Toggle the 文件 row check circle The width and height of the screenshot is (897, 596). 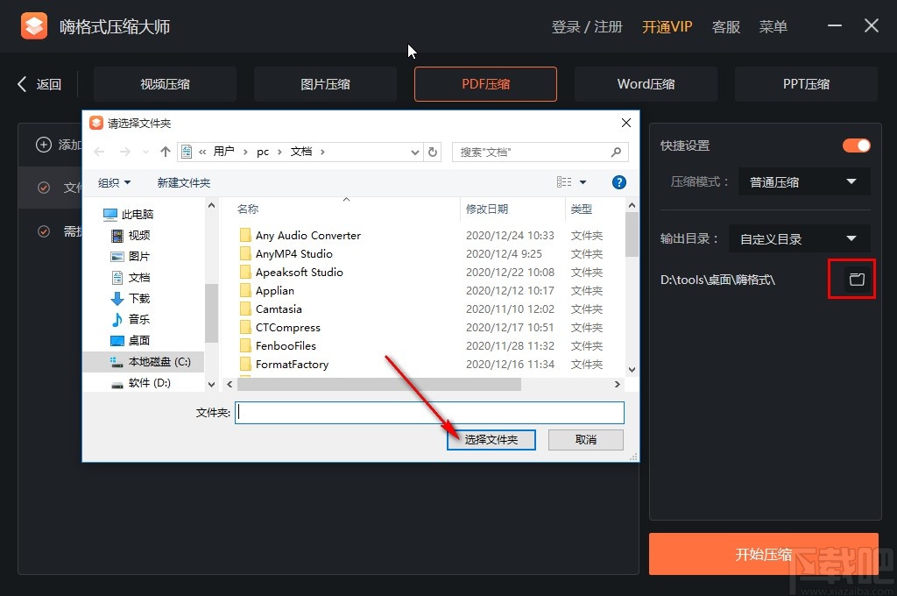click(44, 188)
